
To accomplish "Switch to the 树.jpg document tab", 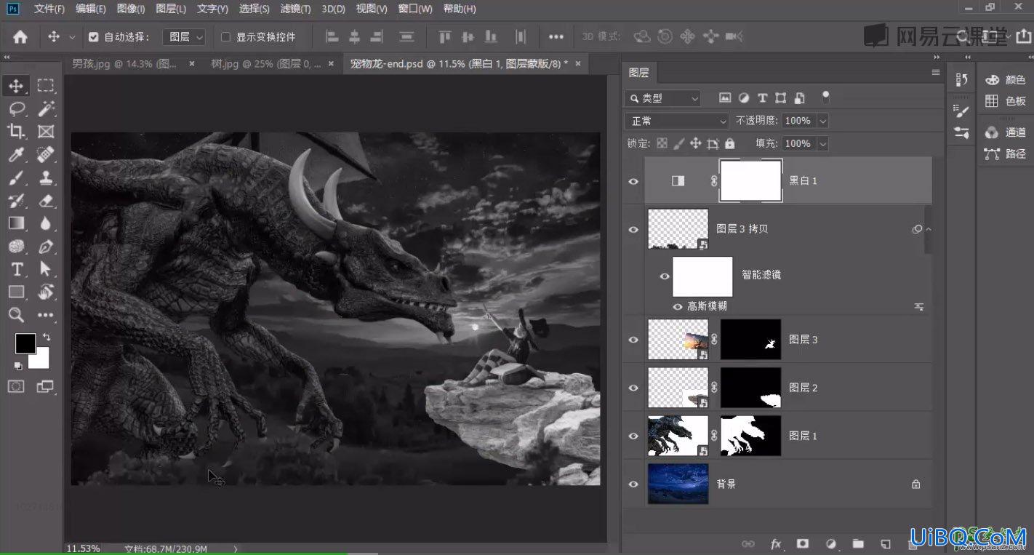I will (x=265, y=64).
